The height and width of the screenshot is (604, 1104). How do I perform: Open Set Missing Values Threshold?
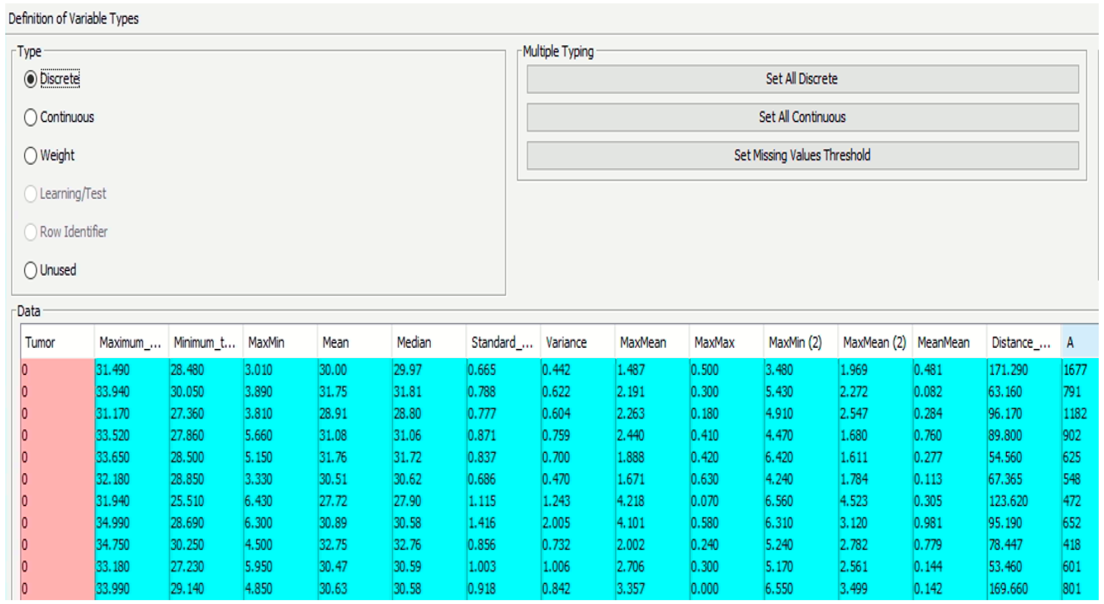click(x=802, y=156)
